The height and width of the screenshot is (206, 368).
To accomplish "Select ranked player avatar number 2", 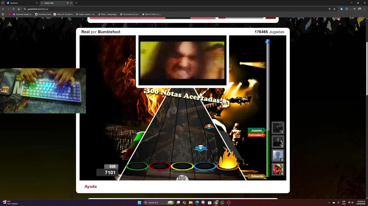I will [x=278, y=142].
